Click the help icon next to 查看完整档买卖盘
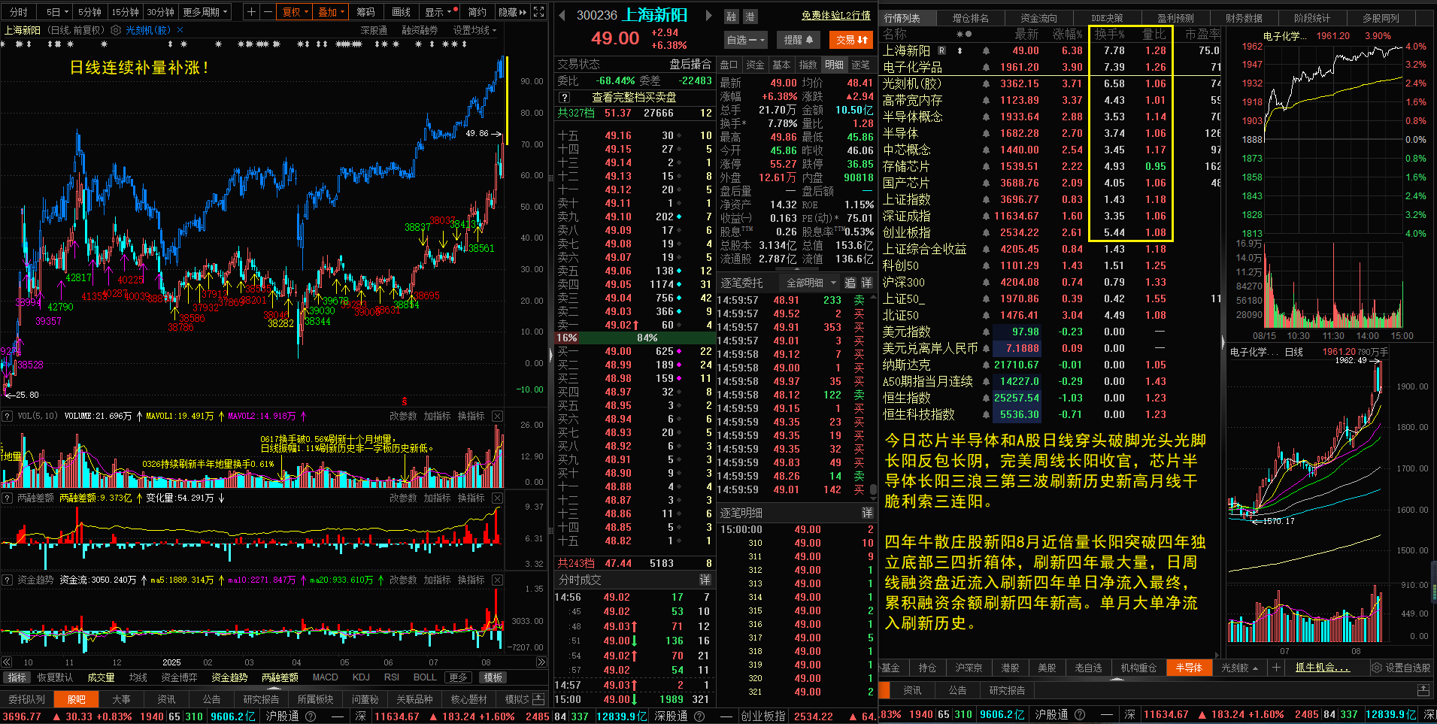The width and height of the screenshot is (1437, 724). pyautogui.click(x=565, y=97)
